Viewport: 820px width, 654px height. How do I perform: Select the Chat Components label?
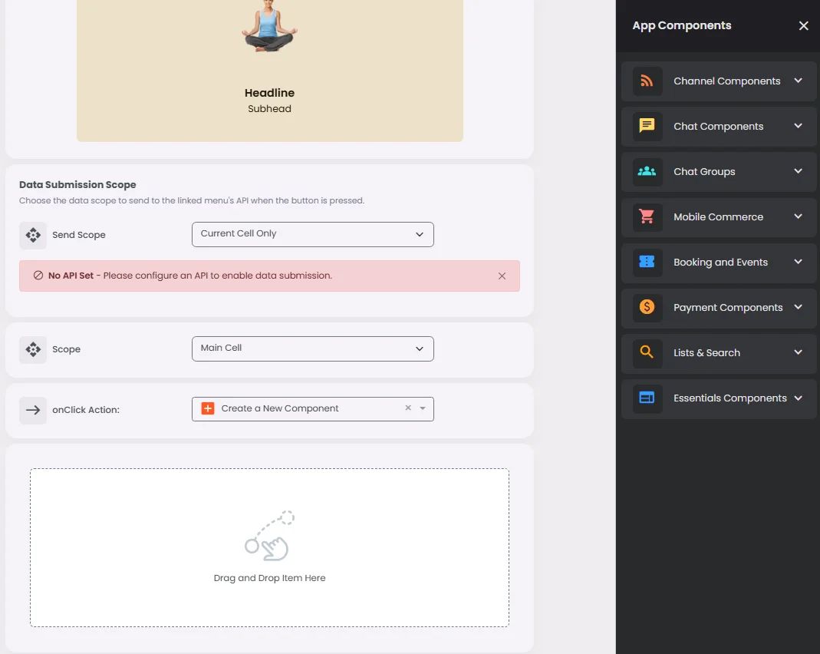point(719,126)
